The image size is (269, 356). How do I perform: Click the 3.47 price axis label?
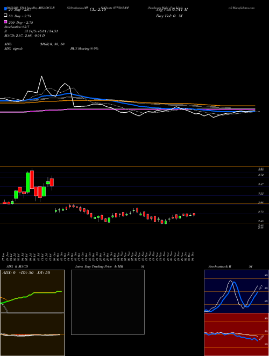pyautogui.click(x=261, y=184)
